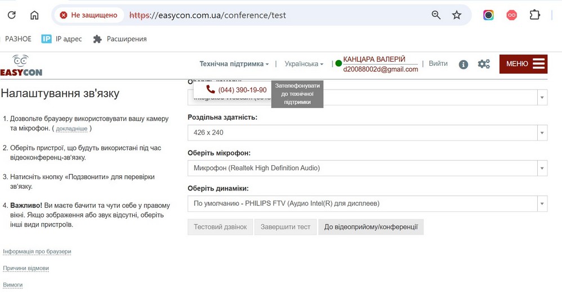The width and height of the screenshot is (562, 295).
Task: Open the microphone selection dropdown
Action: point(367,168)
